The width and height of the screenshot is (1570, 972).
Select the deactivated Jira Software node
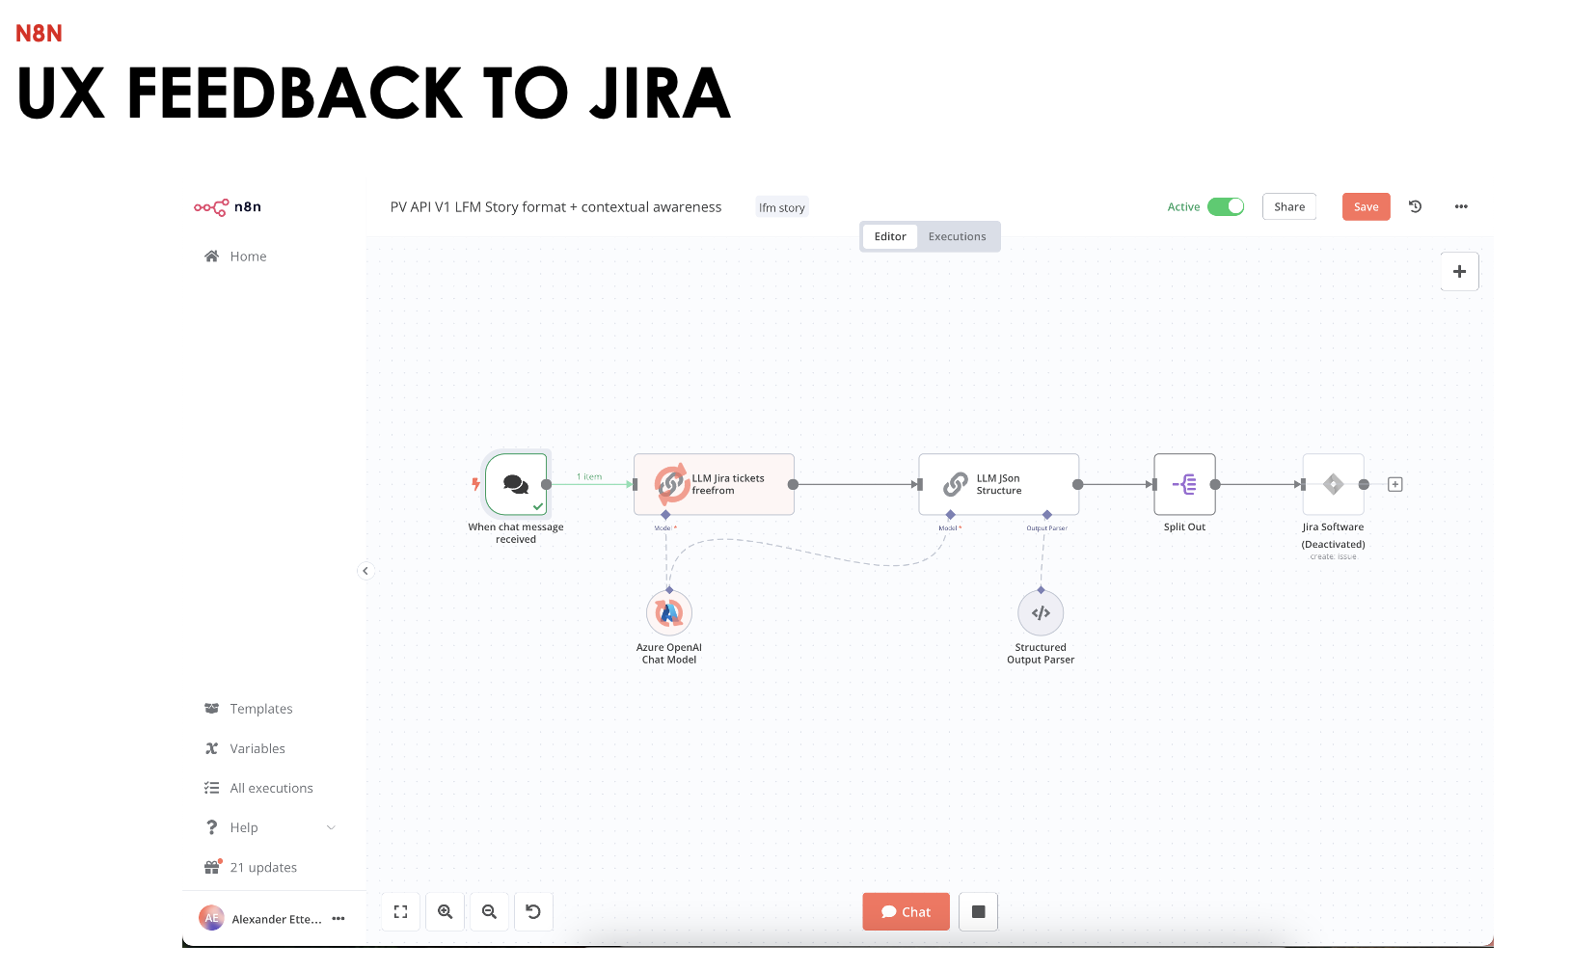[x=1333, y=485]
